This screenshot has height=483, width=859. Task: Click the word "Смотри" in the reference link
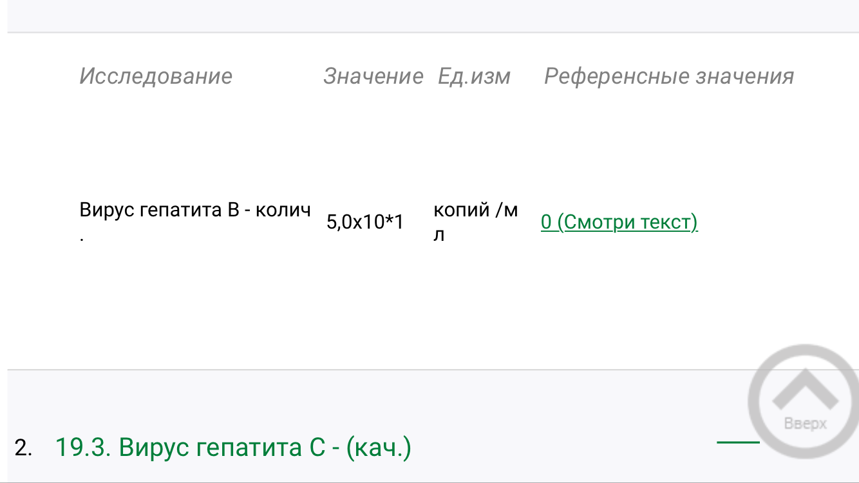pos(594,223)
